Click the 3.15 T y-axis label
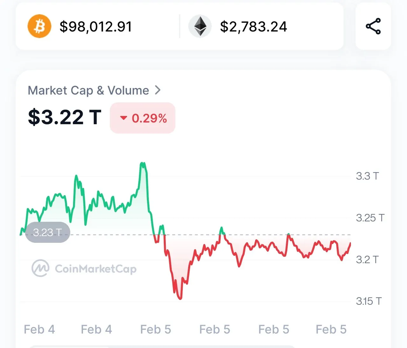Image resolution: width=407 pixels, height=348 pixels. click(369, 301)
